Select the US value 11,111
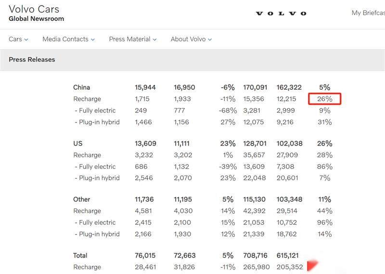 [182, 144]
